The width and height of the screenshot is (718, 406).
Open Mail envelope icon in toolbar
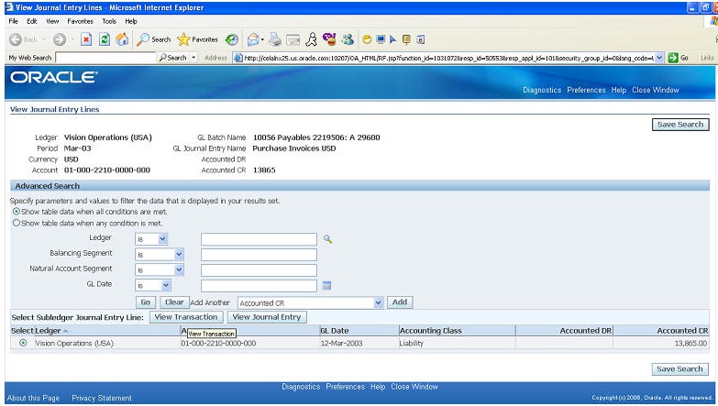click(x=253, y=39)
